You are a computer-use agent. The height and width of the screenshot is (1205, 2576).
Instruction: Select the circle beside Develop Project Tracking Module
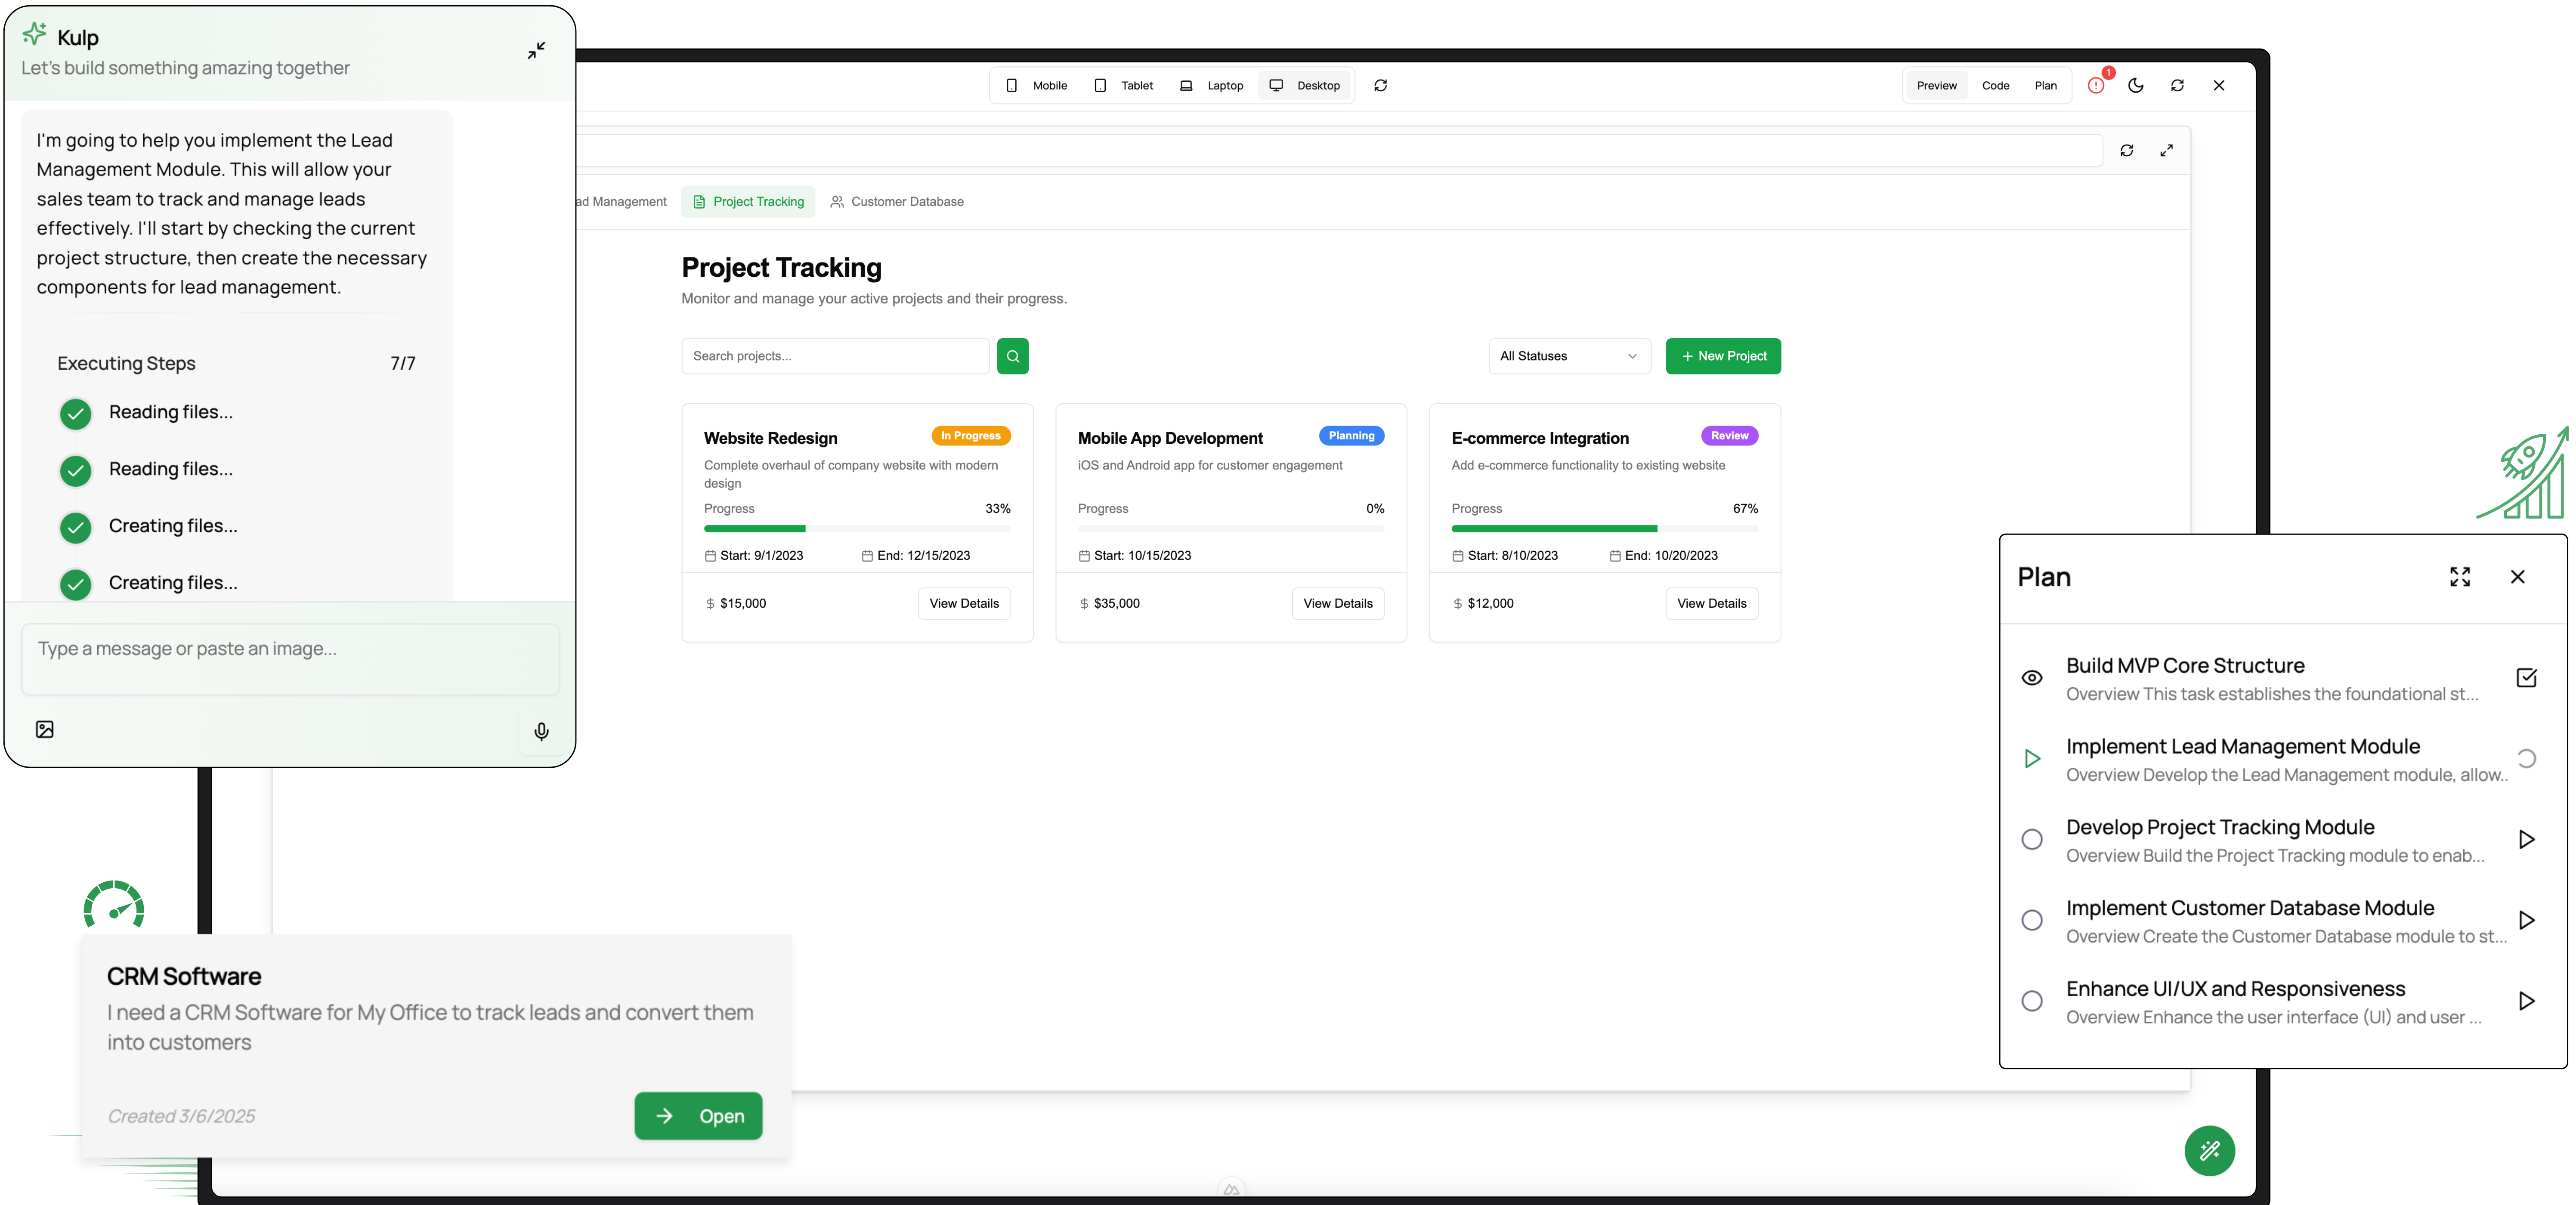pos(2032,840)
